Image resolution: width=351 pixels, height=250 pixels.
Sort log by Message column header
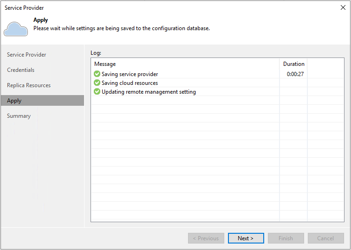105,64
